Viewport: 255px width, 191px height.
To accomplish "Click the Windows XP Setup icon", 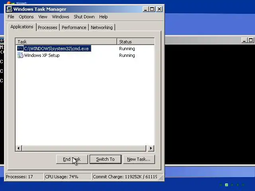I will (20, 55).
